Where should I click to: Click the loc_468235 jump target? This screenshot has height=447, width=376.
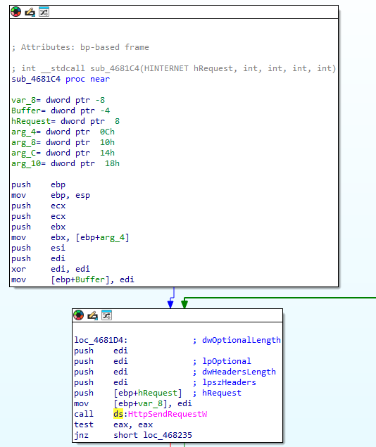[168, 435]
